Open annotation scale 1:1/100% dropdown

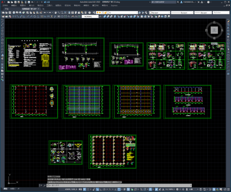pyautogui.click(x=170, y=189)
